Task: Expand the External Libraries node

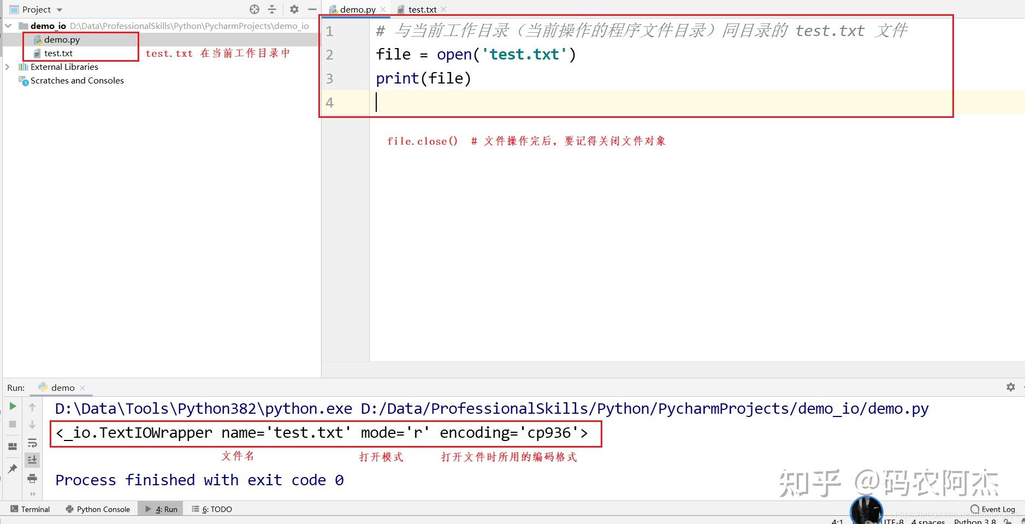Action: tap(8, 67)
